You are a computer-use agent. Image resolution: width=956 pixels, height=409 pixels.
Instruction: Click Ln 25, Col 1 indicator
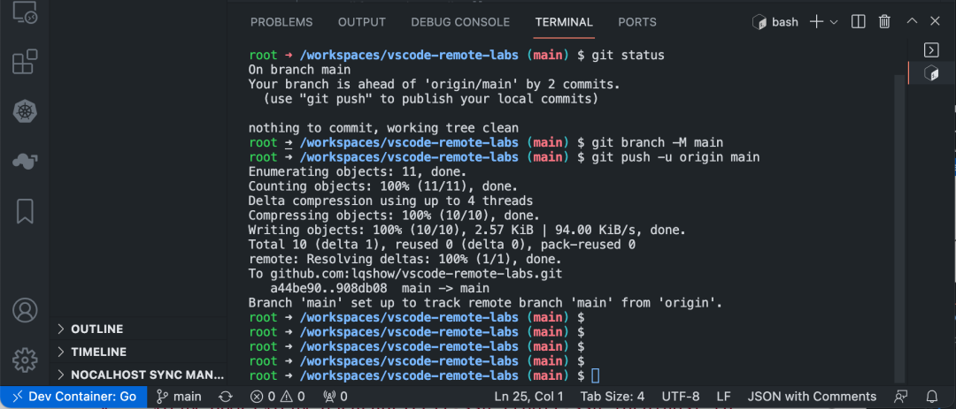point(529,397)
